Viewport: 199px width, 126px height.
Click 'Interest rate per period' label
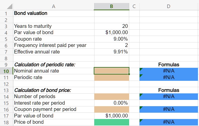(x=39, y=103)
